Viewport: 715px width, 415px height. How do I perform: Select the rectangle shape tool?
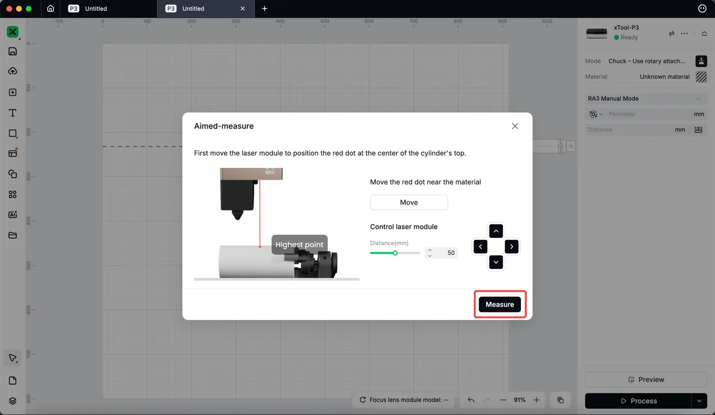click(x=13, y=133)
